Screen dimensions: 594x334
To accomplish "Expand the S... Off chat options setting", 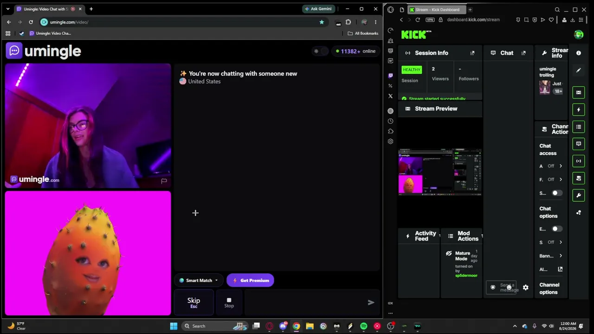I will point(551,242).
